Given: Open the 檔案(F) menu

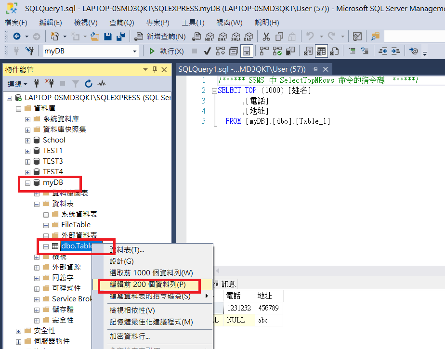Looking at the screenshot, I should [16, 23].
